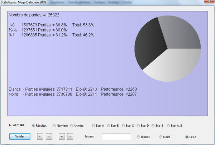The height and width of the screenshot is (145, 215).
Task: Click the N=4126340 label
Action: (x=16, y=125)
